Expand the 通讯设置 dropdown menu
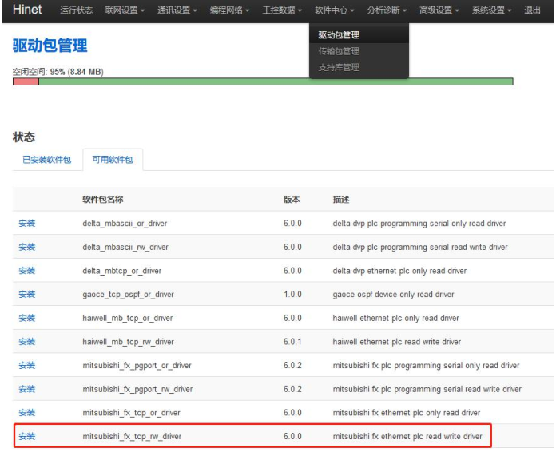Viewport: 556px width, 452px height. tap(178, 10)
